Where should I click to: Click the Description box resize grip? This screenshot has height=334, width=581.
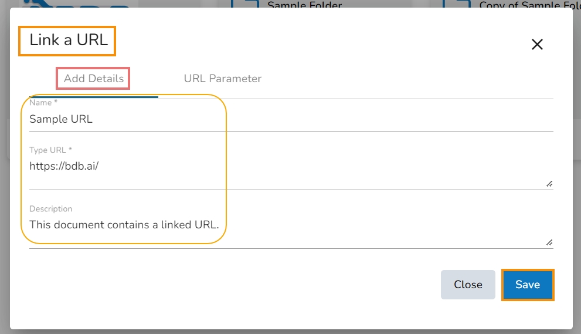549,242
